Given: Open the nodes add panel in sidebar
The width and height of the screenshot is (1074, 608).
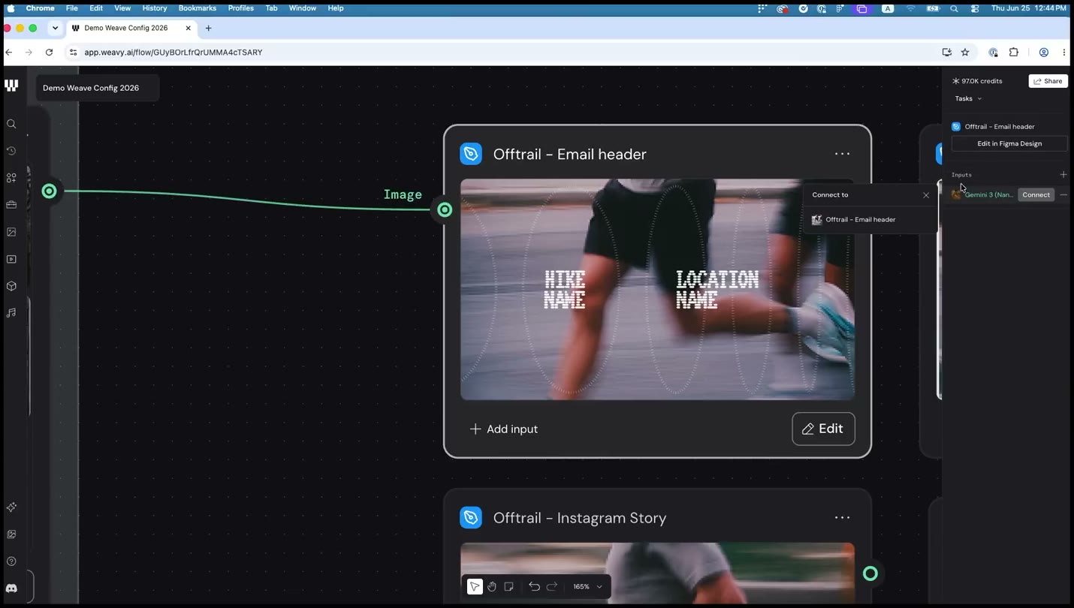Looking at the screenshot, I should coord(11,178).
